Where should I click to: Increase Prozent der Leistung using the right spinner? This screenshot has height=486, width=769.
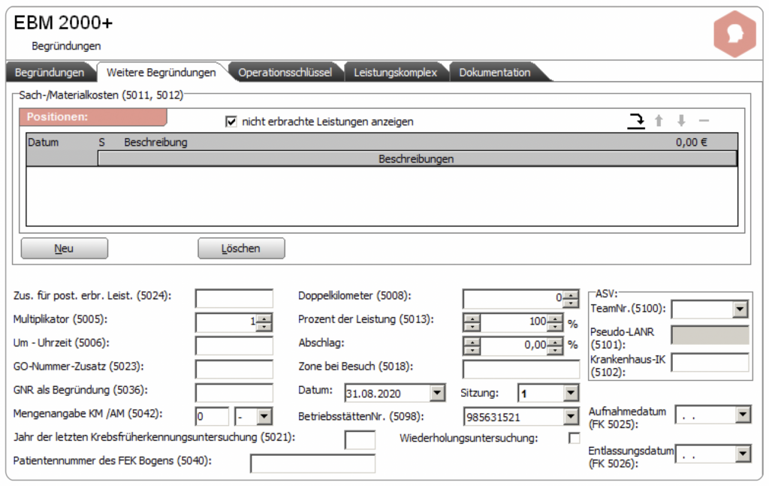point(555,318)
